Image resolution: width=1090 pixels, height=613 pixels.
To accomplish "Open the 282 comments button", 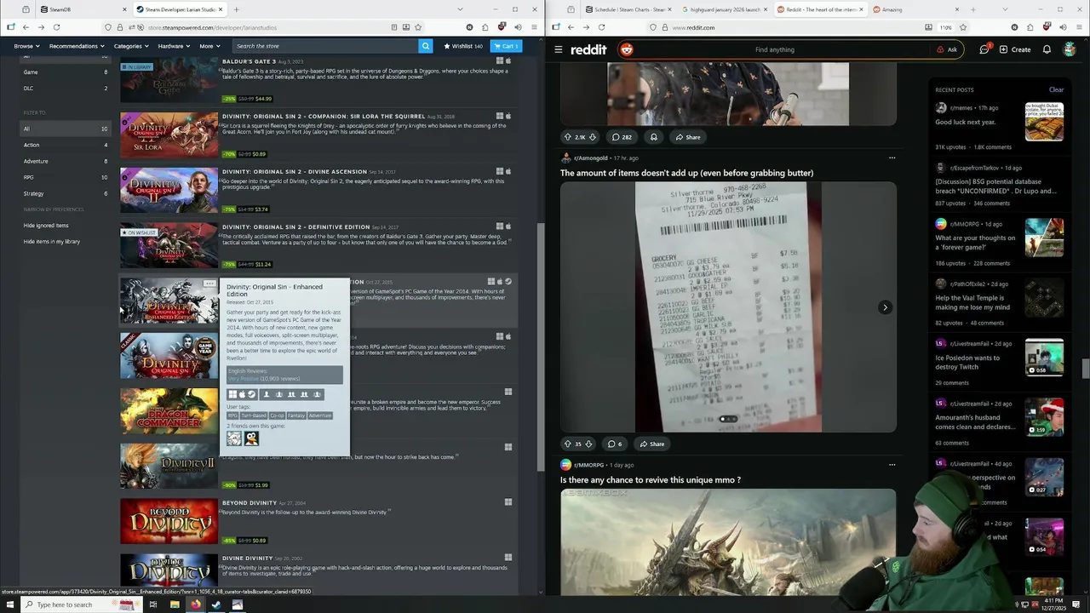I will click(x=622, y=136).
